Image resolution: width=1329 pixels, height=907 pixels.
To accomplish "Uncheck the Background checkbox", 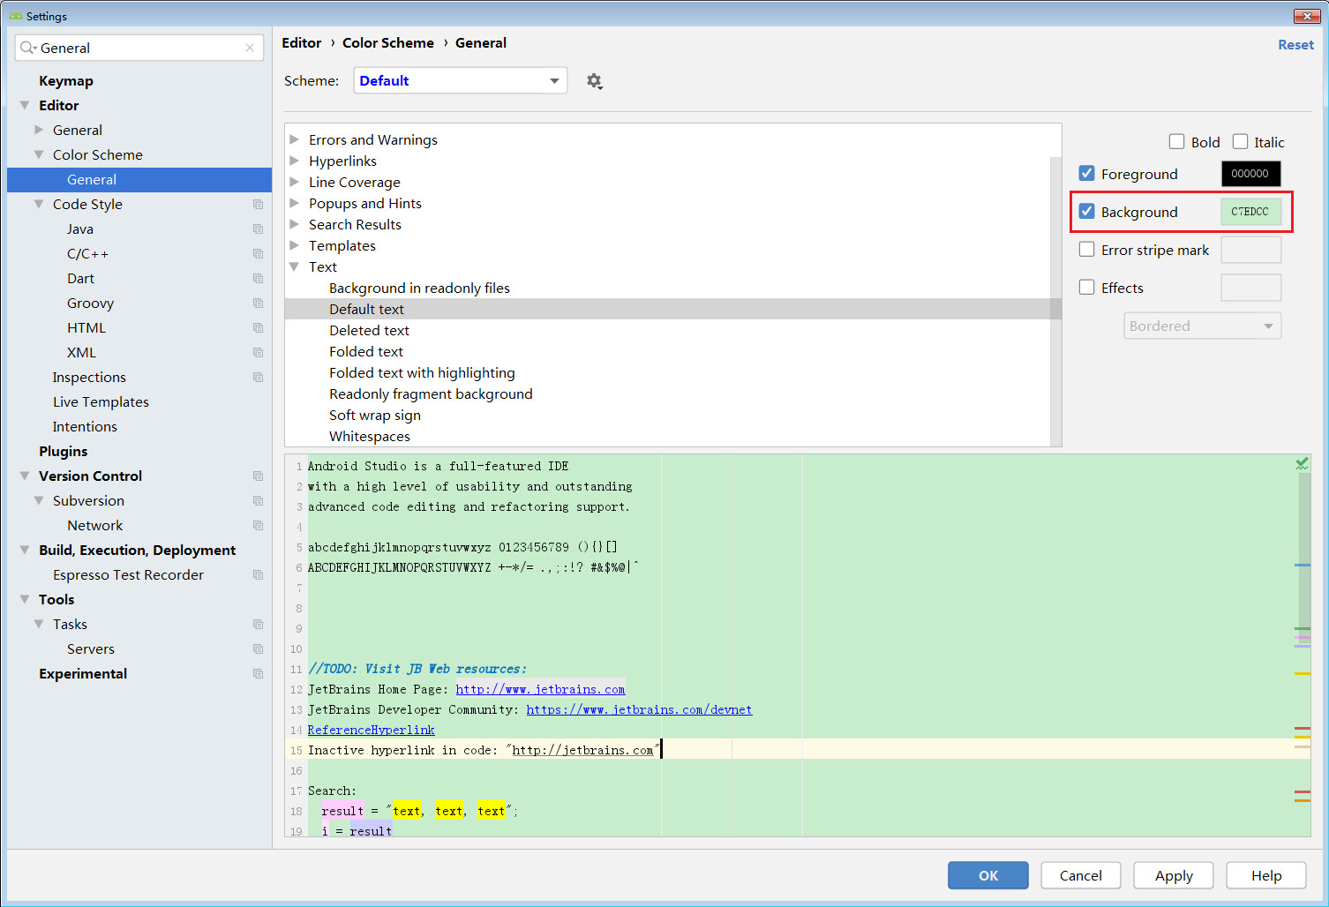I will click(1087, 212).
